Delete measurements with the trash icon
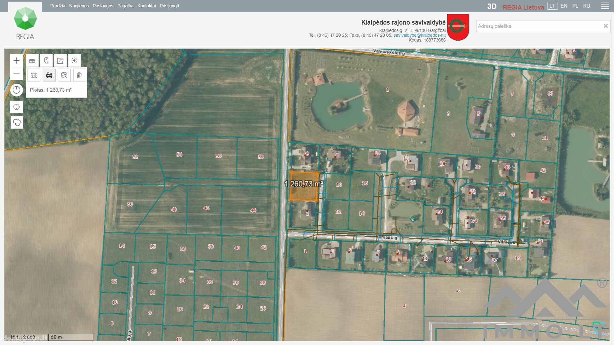This screenshot has height=345, width=614. pos(79,75)
